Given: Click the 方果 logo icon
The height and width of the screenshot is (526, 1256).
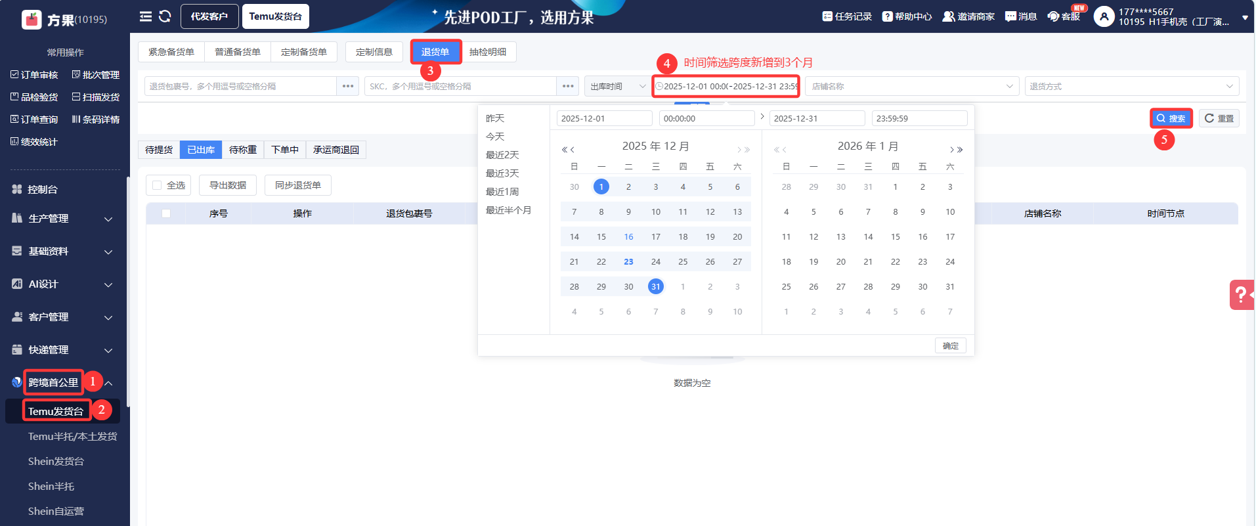Looking at the screenshot, I should pyautogui.click(x=32, y=20).
